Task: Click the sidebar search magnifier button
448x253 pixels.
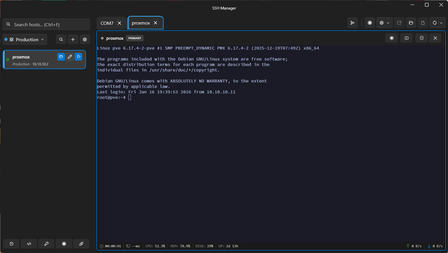Action: tap(61, 39)
